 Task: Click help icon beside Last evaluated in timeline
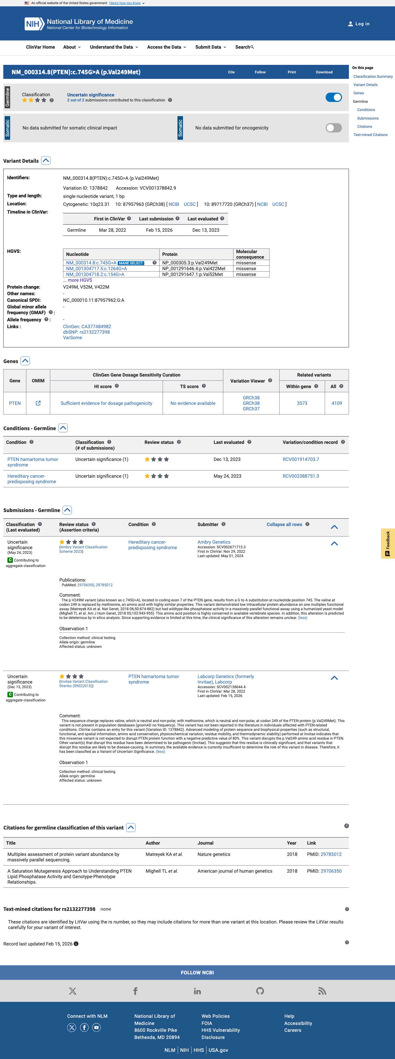tap(222, 219)
